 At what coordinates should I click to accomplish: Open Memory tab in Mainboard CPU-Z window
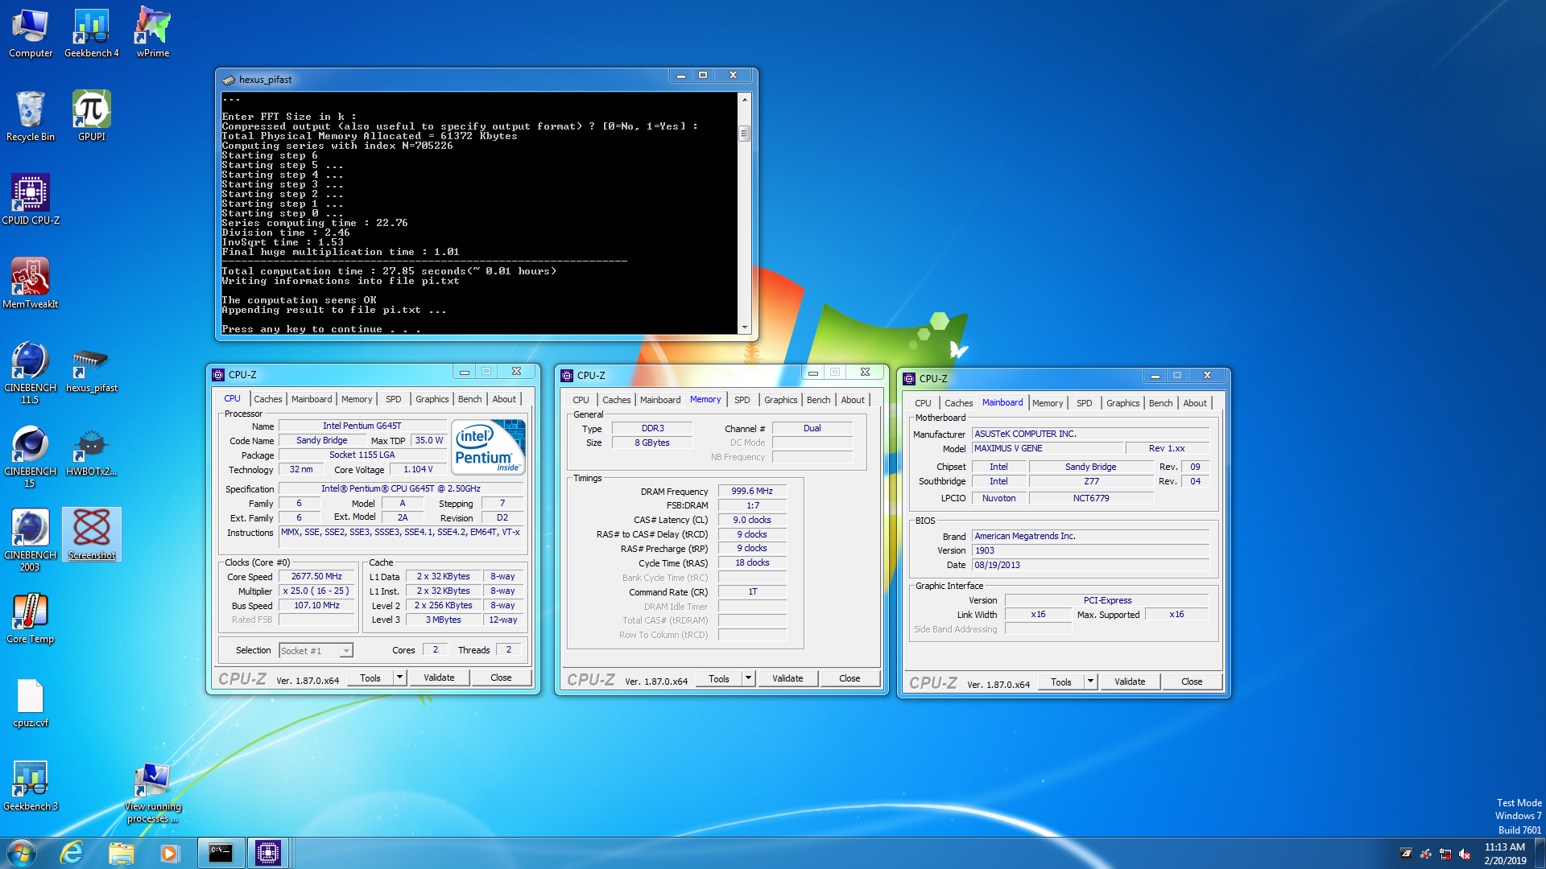1047,403
